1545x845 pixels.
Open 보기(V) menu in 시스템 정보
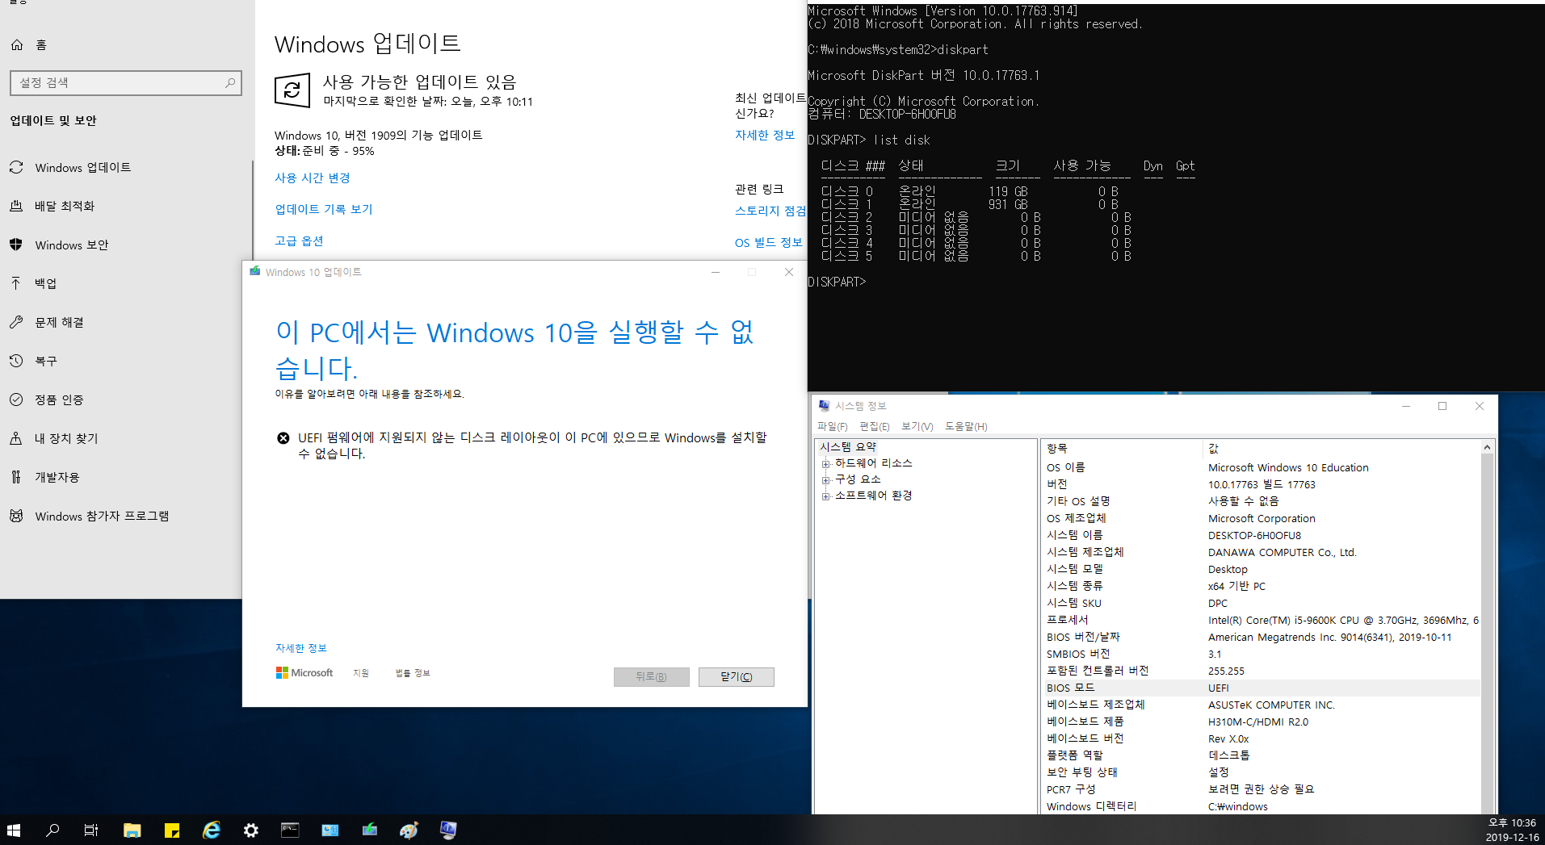pos(917,427)
